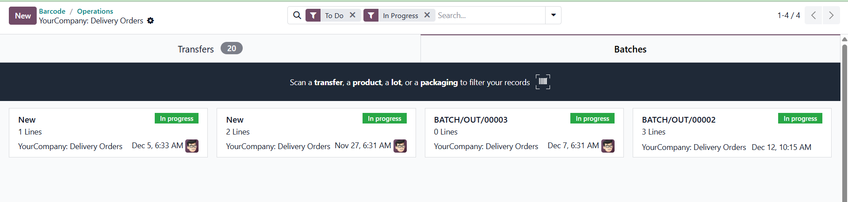Select the Batches tab
This screenshot has height=202, width=848.
point(630,49)
